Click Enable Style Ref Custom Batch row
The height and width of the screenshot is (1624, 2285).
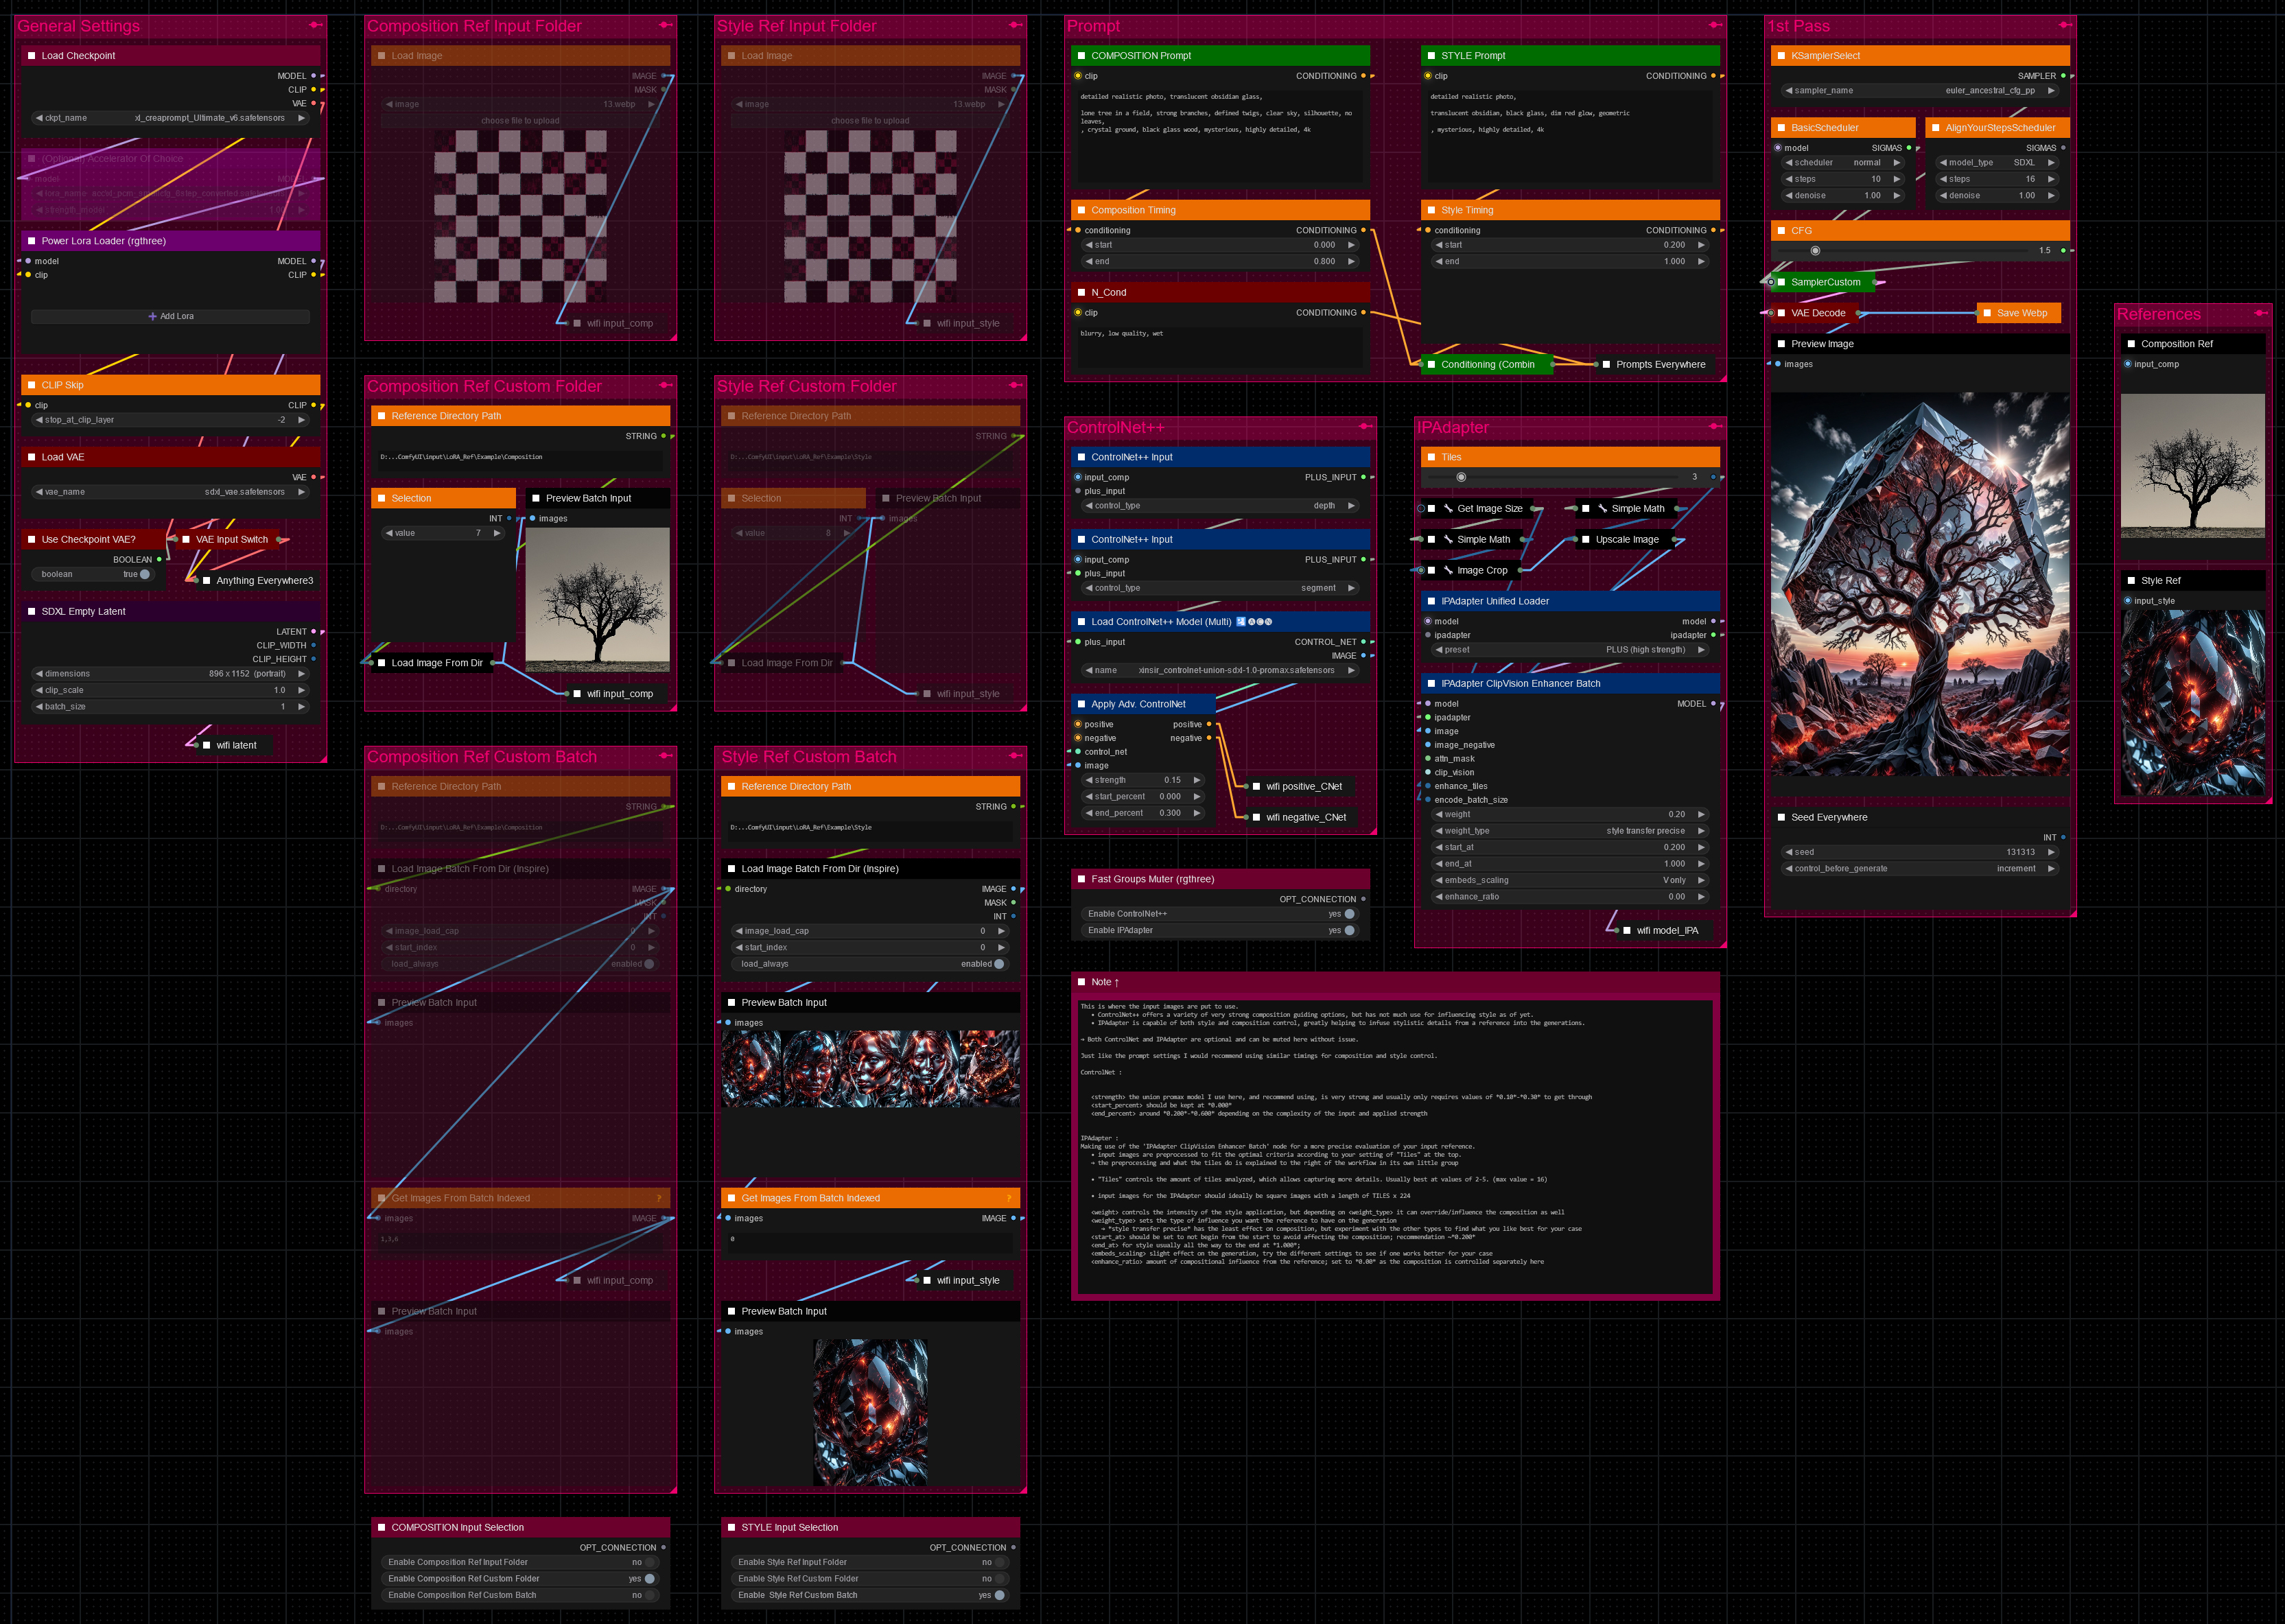(870, 1595)
